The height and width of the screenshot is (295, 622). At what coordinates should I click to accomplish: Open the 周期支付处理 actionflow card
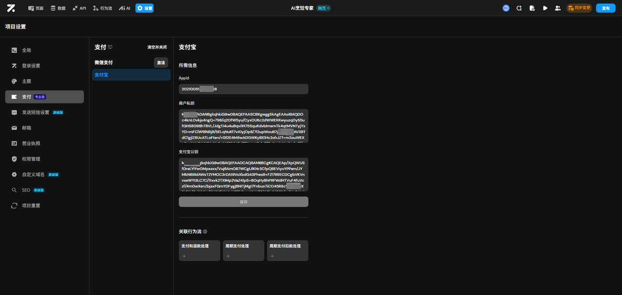click(x=243, y=250)
